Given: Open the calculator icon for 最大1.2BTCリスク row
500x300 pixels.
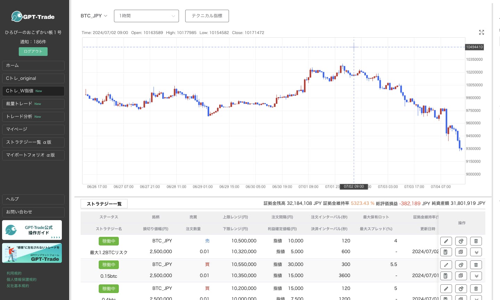Looking at the screenshot, I should pyautogui.click(x=446, y=252).
